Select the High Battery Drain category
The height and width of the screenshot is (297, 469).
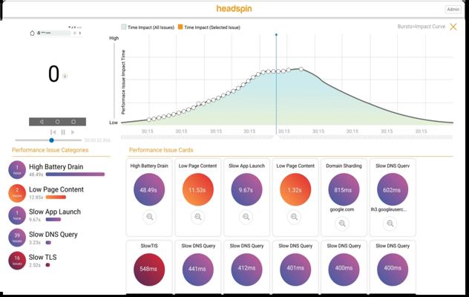coord(56,170)
